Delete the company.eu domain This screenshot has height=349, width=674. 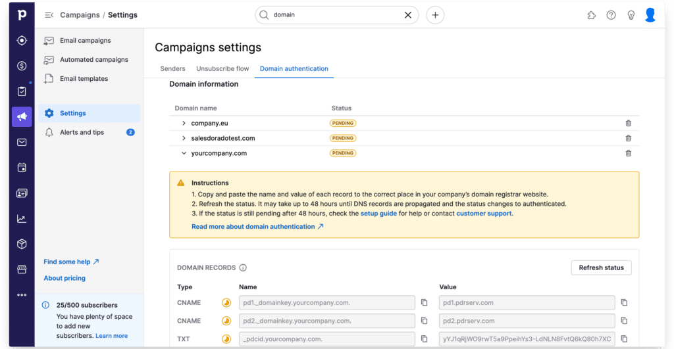pyautogui.click(x=628, y=123)
